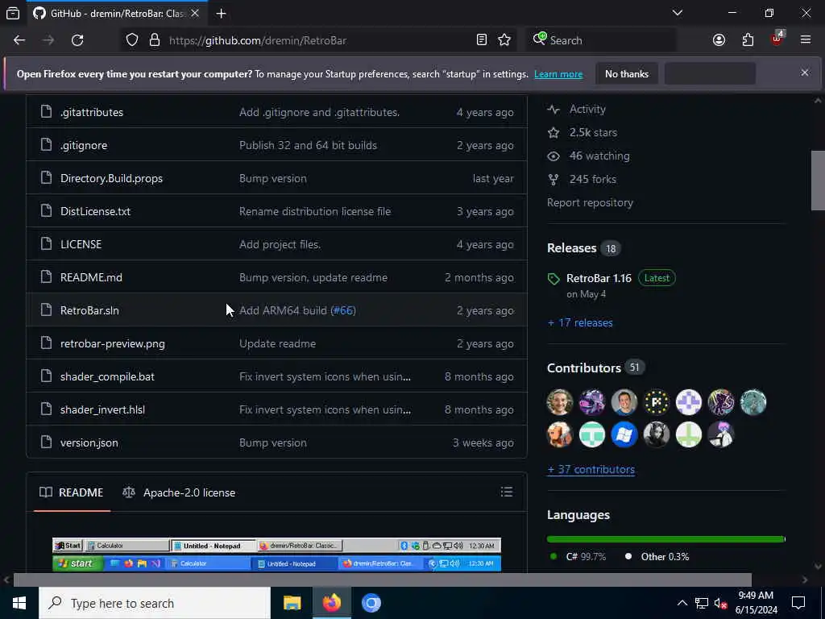825x619 pixels.
Task: Open Directory.Build.props file
Action: [x=111, y=178]
